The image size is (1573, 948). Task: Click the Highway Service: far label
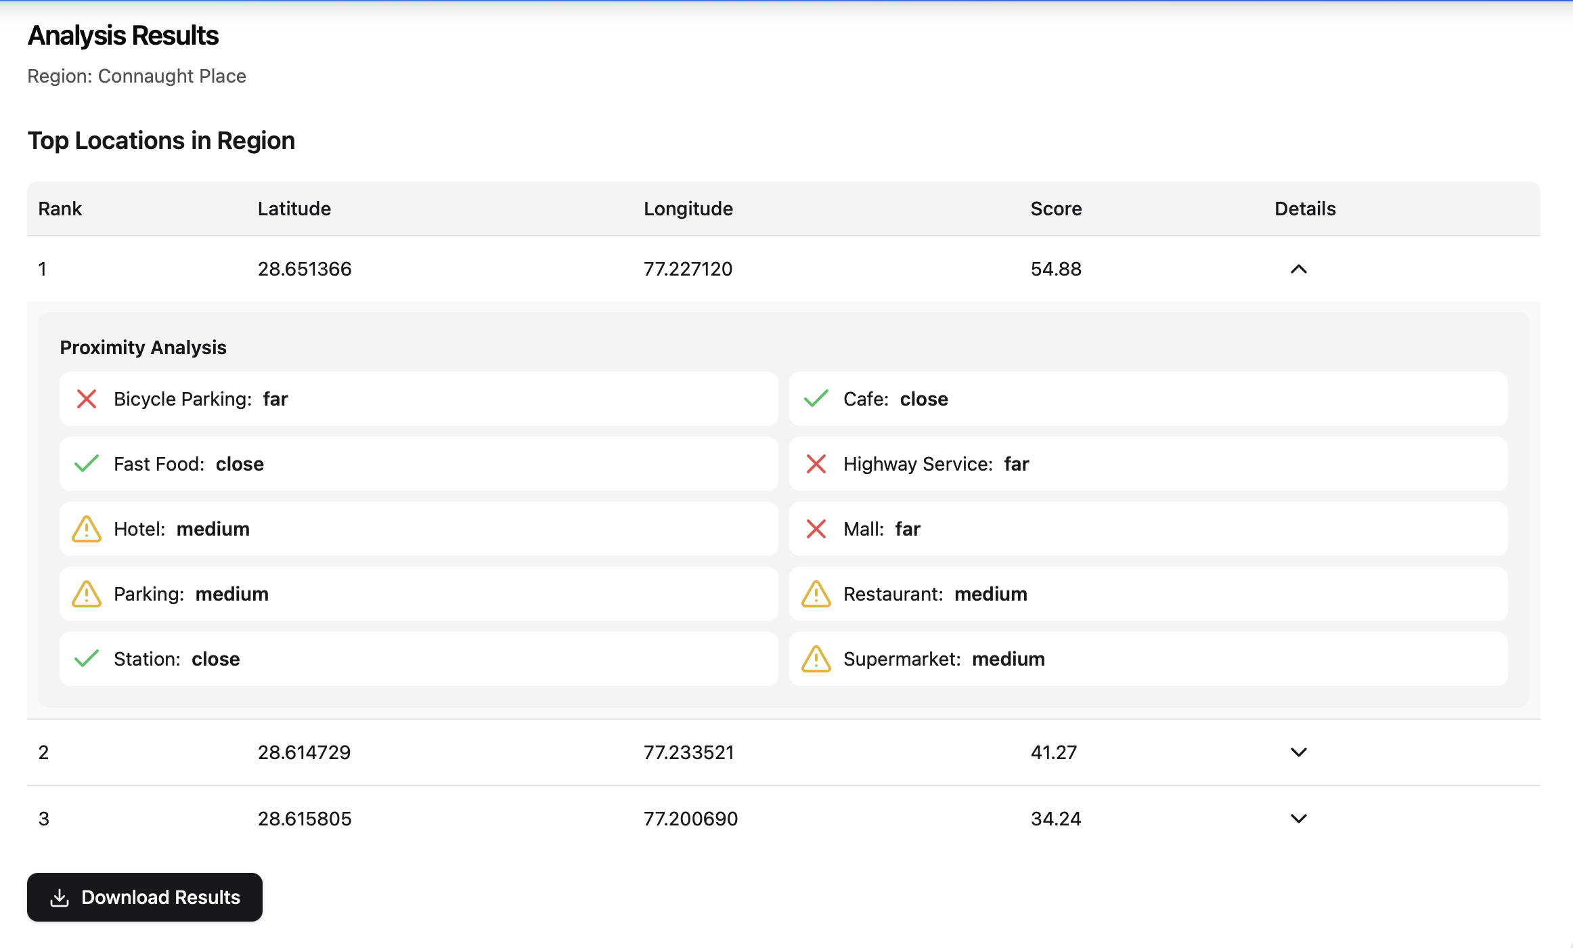937,464
